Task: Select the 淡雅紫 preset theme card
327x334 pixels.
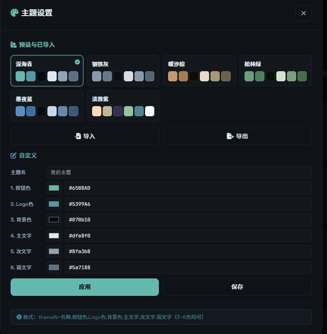Action: coord(123,106)
